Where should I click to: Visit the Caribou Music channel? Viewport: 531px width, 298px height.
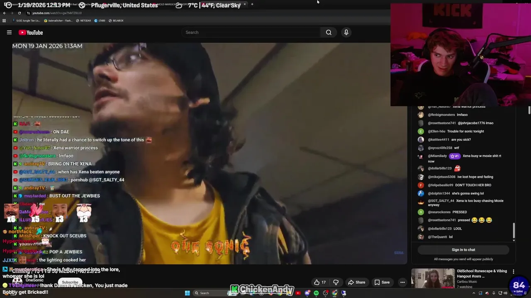point(468,281)
